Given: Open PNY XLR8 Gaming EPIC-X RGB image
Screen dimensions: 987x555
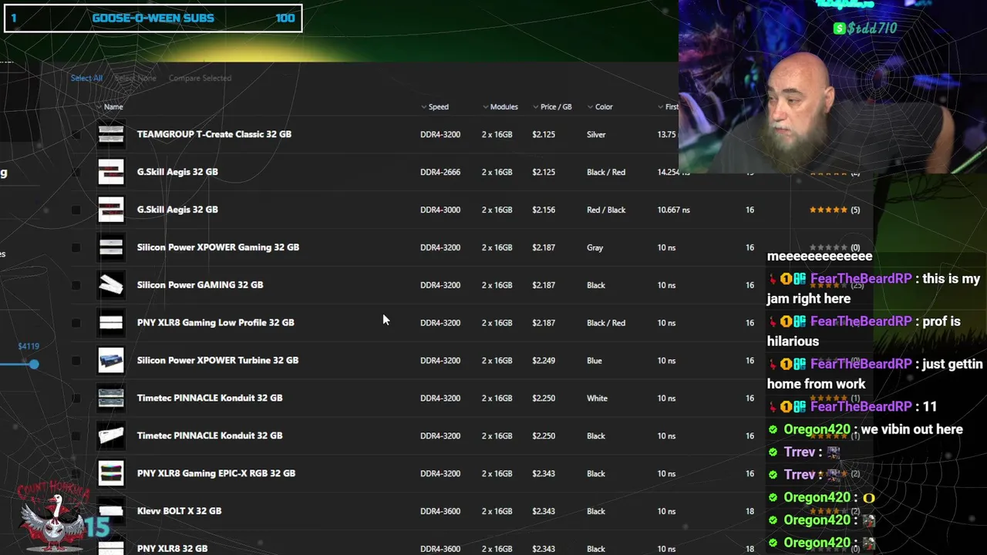Looking at the screenshot, I should point(111,473).
